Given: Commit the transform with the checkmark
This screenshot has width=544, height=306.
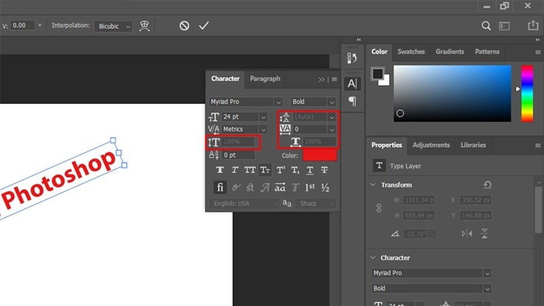Looking at the screenshot, I should 203,25.
